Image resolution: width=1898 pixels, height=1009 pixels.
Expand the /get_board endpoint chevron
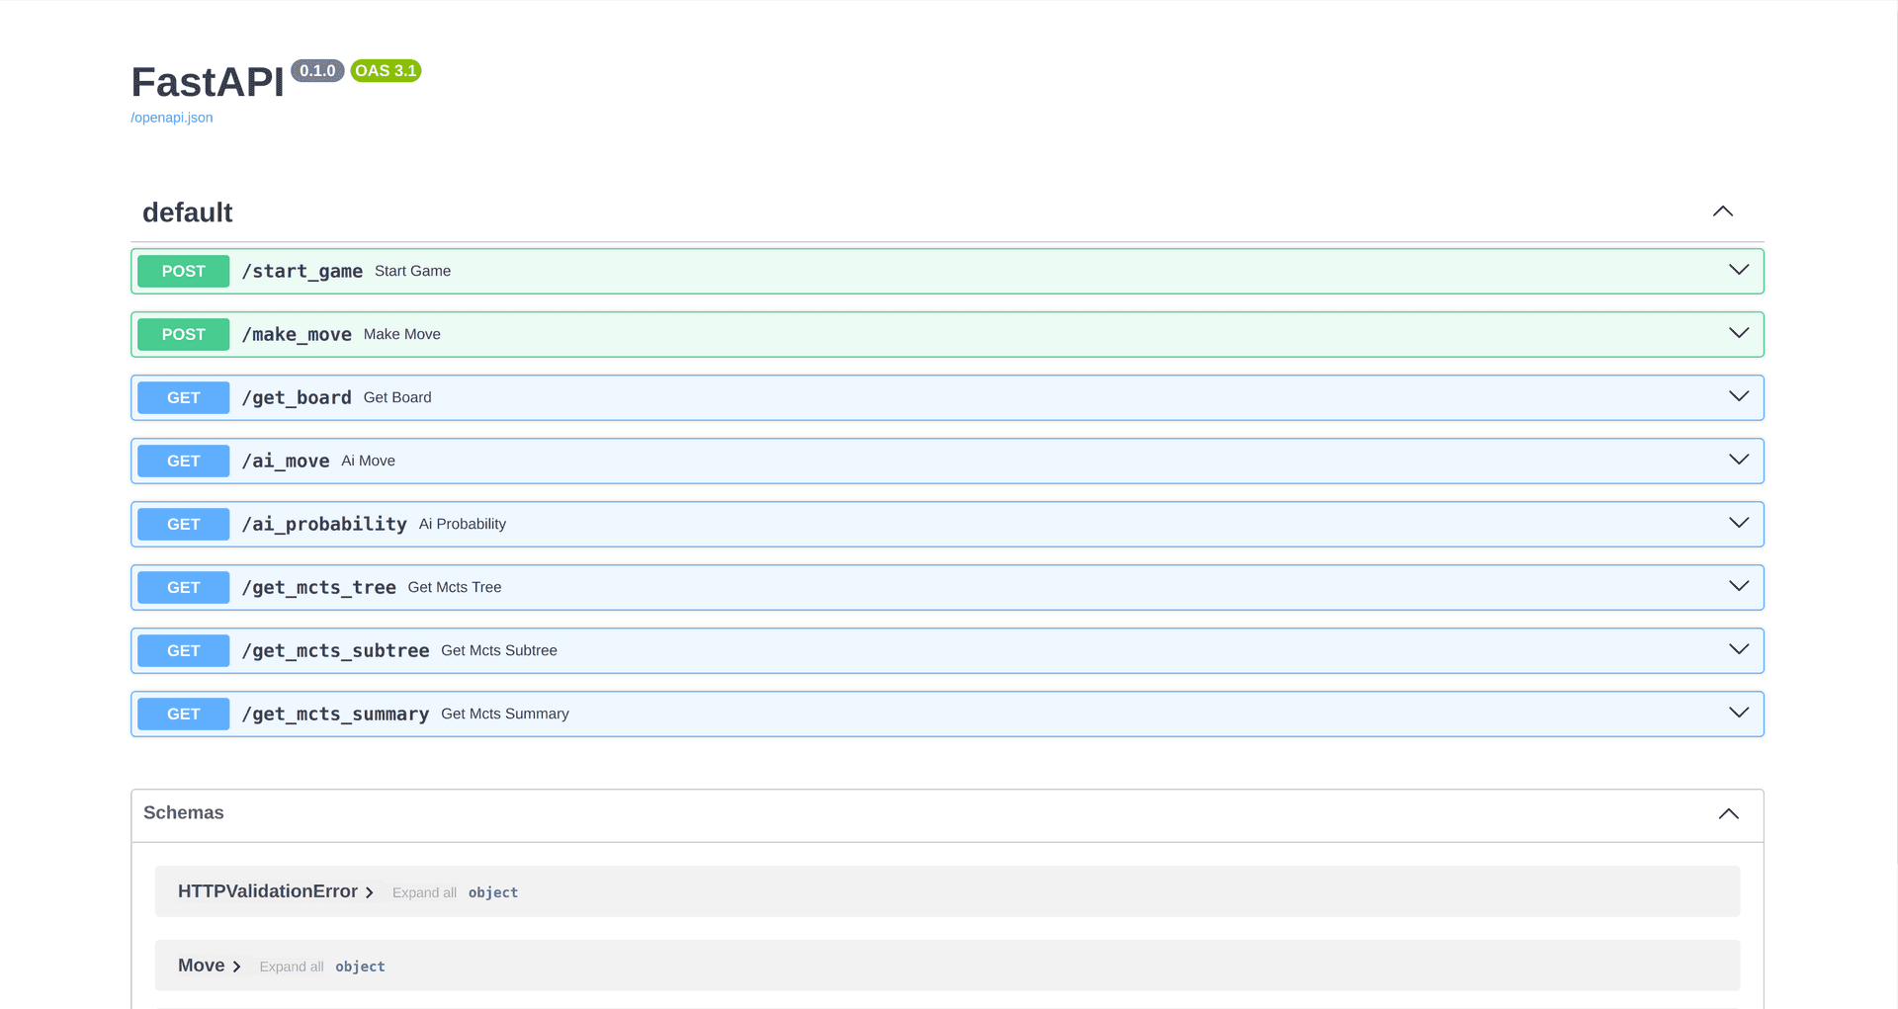(x=1739, y=396)
